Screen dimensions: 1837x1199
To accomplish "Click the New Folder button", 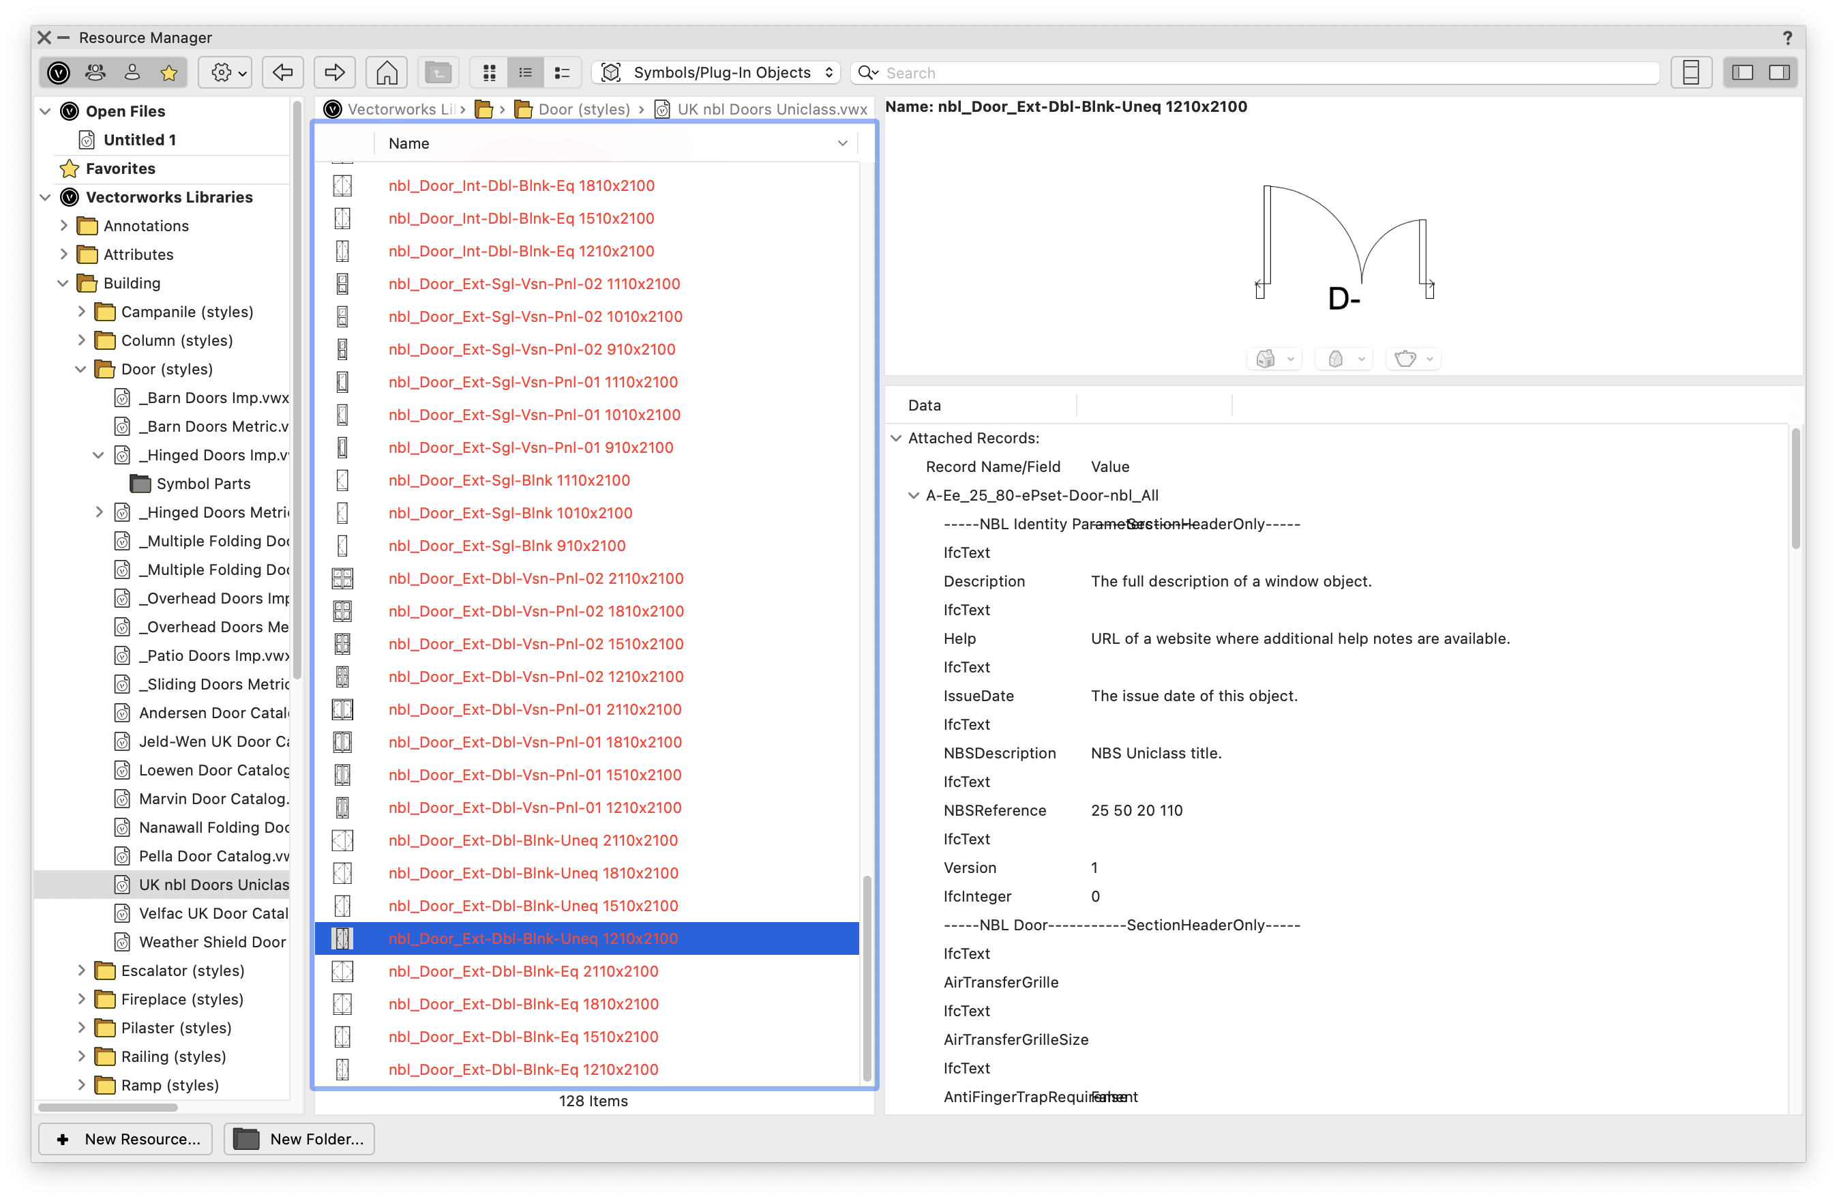I will pyautogui.click(x=299, y=1139).
